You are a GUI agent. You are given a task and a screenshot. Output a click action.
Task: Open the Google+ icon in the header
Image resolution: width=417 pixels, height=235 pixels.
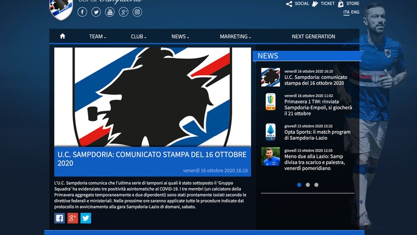click(124, 12)
